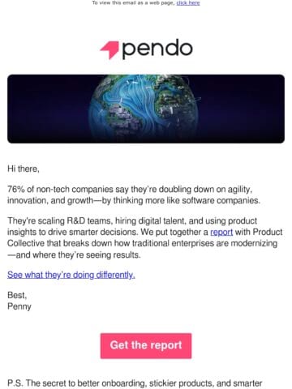The width and height of the screenshot is (292, 389).
Task: Click the pink 'Get the report' button
Action: coord(146,346)
